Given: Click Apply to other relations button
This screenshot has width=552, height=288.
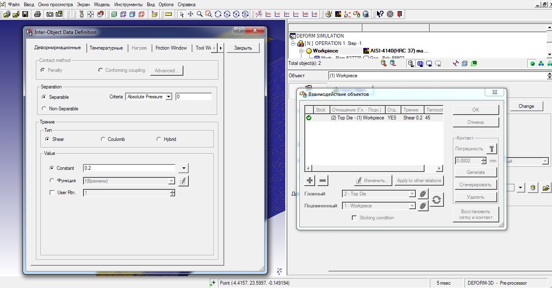Looking at the screenshot, I should tap(419, 181).
